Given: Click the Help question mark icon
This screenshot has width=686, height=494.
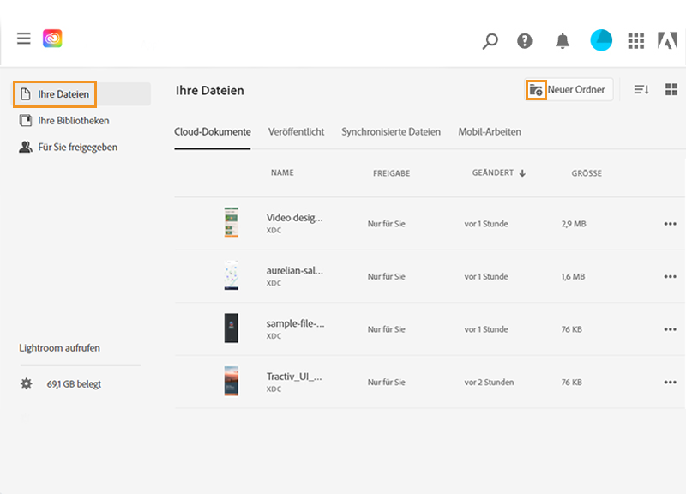Looking at the screenshot, I should [524, 39].
